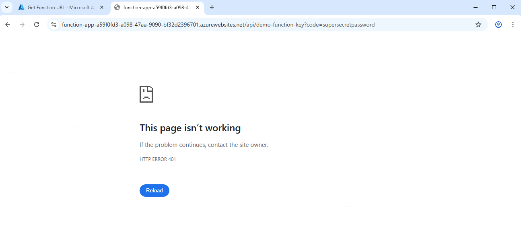The width and height of the screenshot is (521, 233).
Task: Open the tab search chevron dropdown
Action: pyautogui.click(x=7, y=7)
